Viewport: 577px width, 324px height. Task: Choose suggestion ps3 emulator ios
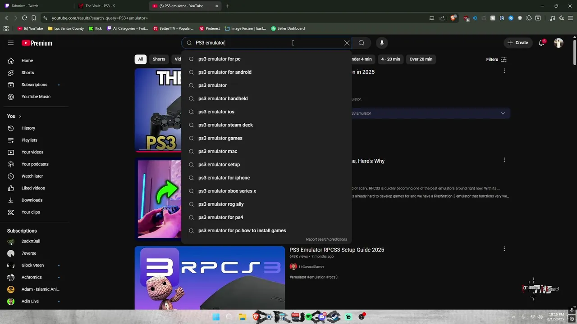[266, 112]
